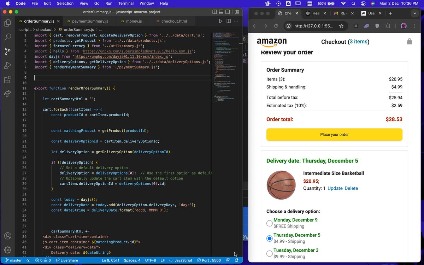Change file encoding via UTF-8
424x265 pixels.
click(x=150, y=260)
